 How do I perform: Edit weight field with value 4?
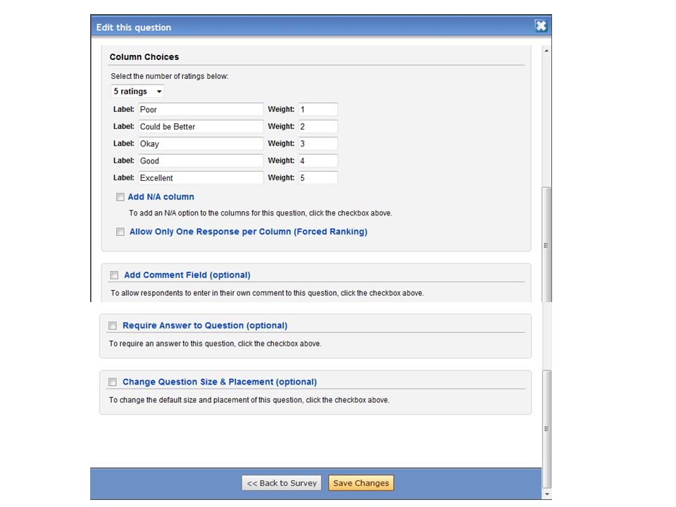coord(318,161)
